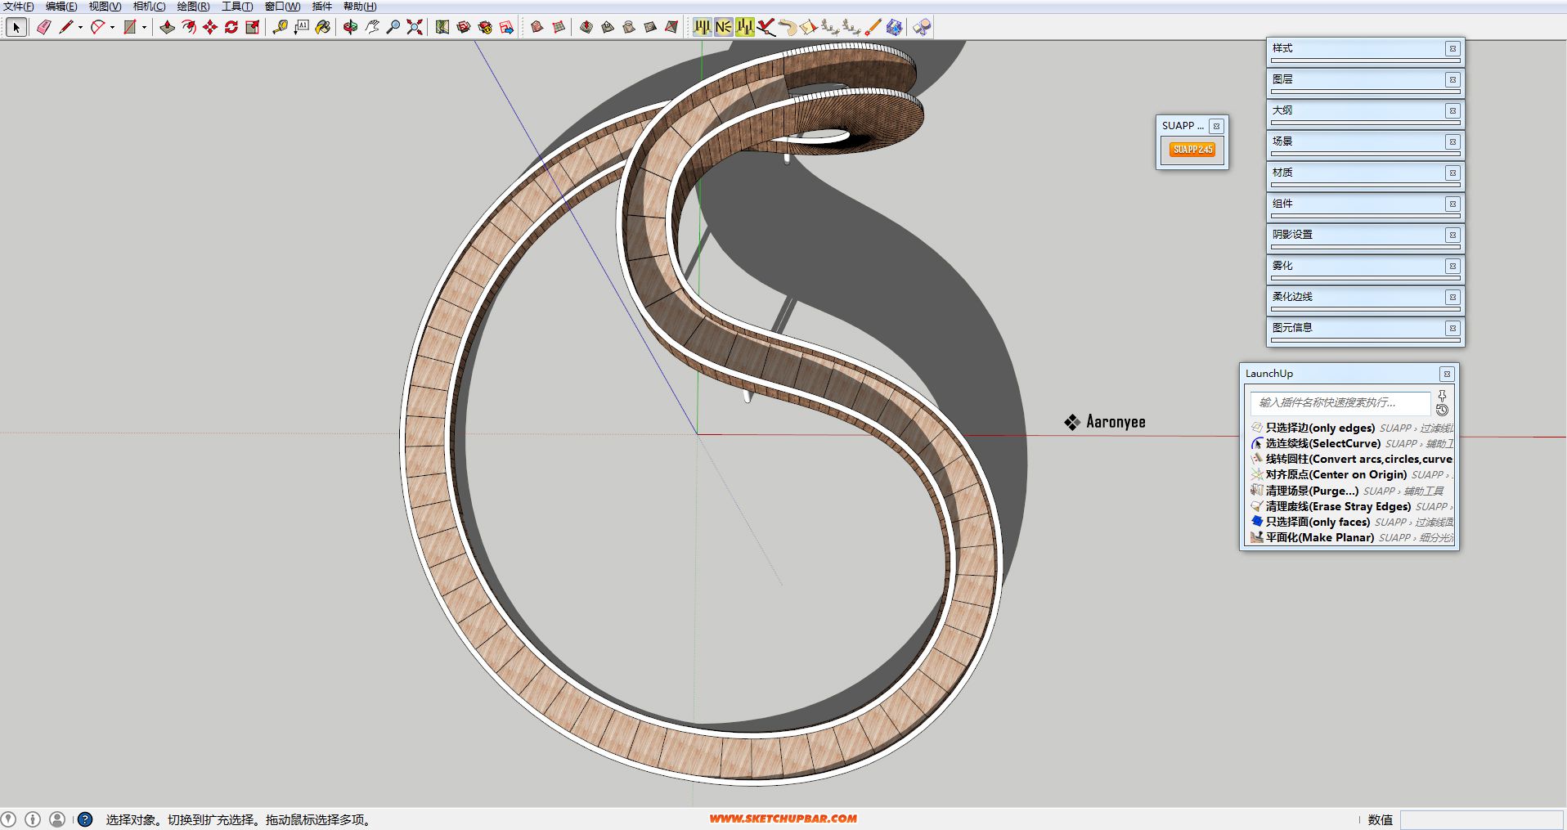Click the orange pencil plugin icon
Image resolution: width=1567 pixels, height=830 pixels.
(873, 27)
